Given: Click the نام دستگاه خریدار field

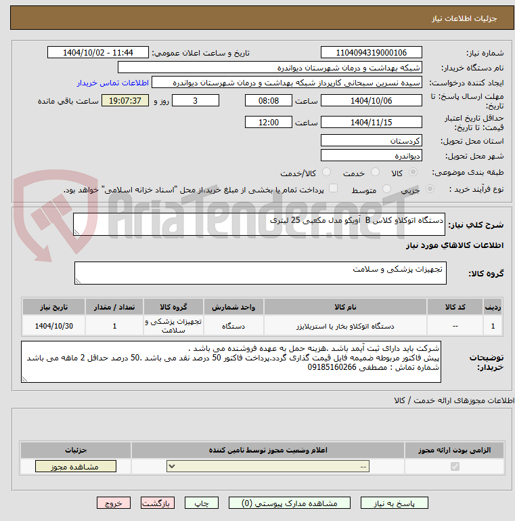Looking at the screenshot, I should pyautogui.click(x=270, y=68).
